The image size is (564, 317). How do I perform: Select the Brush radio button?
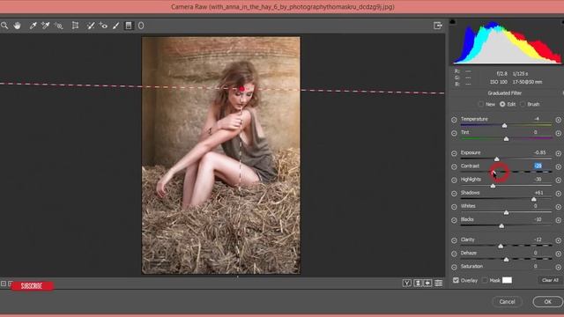coord(523,104)
